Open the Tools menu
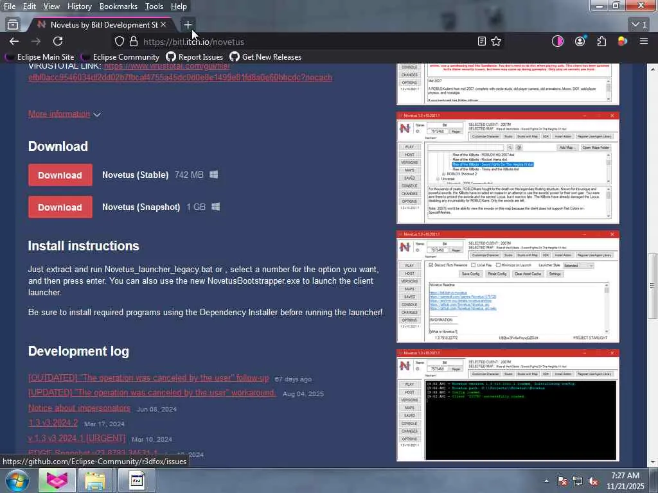The height and width of the screenshot is (493, 658). [154, 6]
